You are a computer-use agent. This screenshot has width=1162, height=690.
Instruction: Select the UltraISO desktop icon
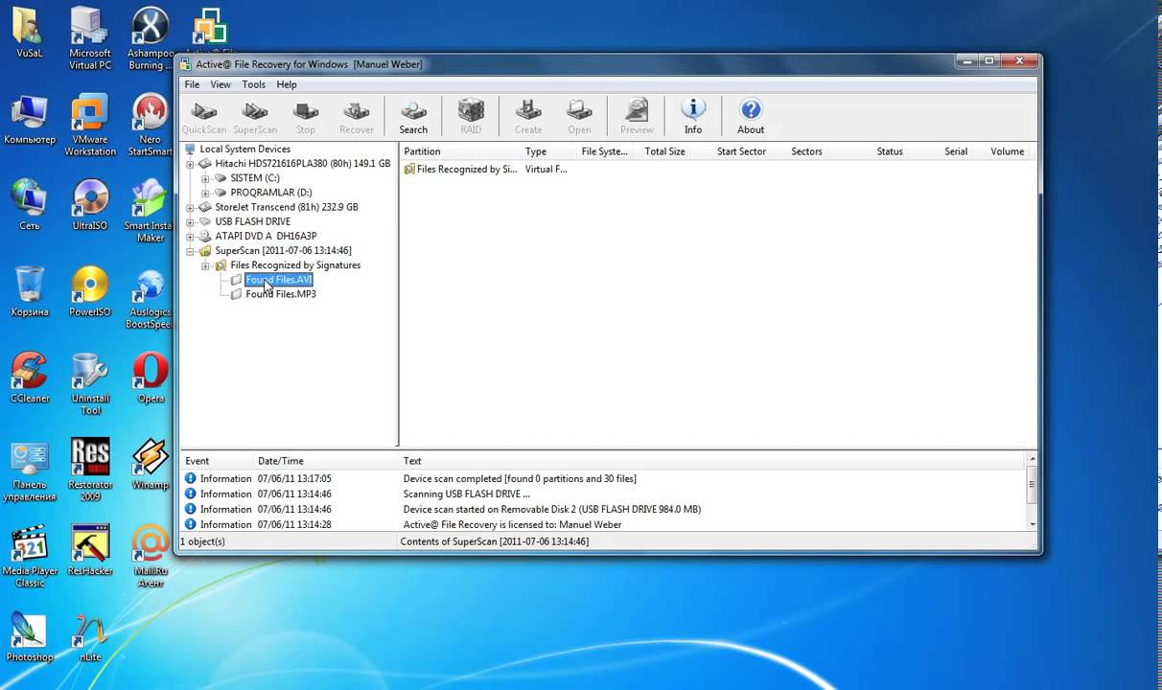pyautogui.click(x=90, y=205)
